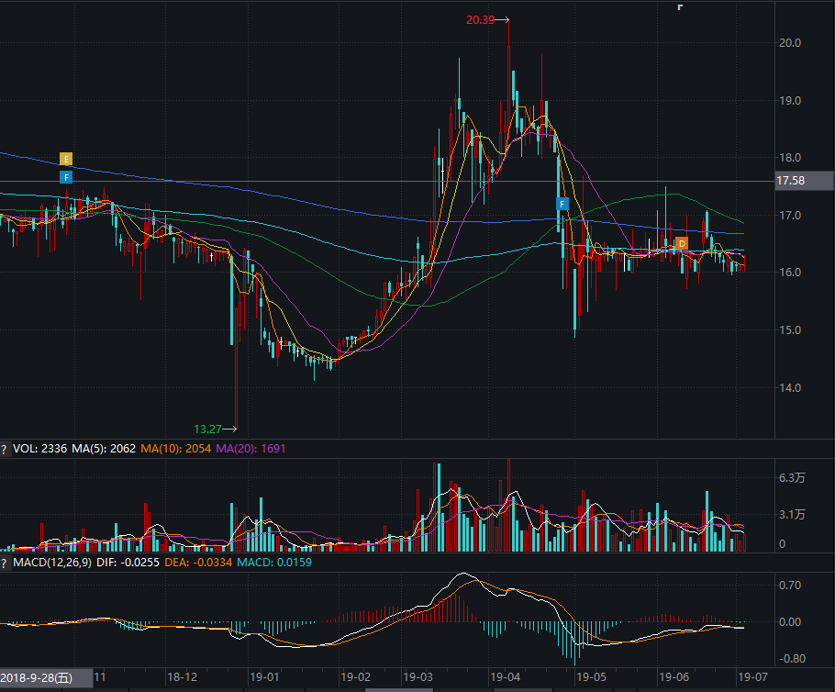The width and height of the screenshot is (835, 692).
Task: Select the MACD(12,26,9) indicator label
Action: click(x=52, y=562)
